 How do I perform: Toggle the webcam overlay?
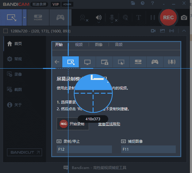[83, 17]
